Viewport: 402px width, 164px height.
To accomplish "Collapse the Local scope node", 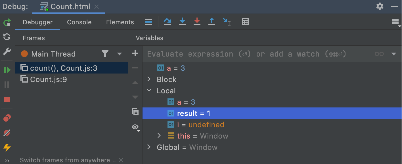I will coord(149,91).
